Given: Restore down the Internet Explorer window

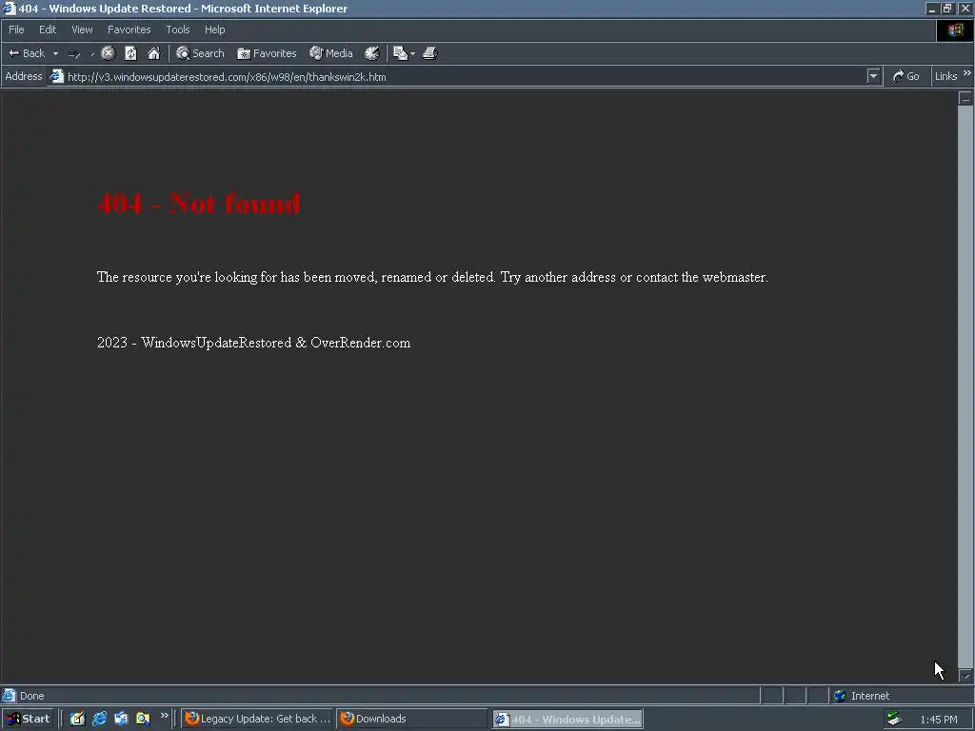Looking at the screenshot, I should coord(947,8).
